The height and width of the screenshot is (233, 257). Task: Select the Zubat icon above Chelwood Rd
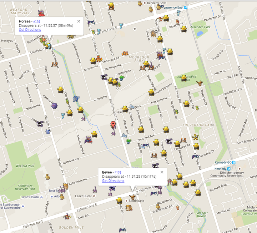pos(122,230)
